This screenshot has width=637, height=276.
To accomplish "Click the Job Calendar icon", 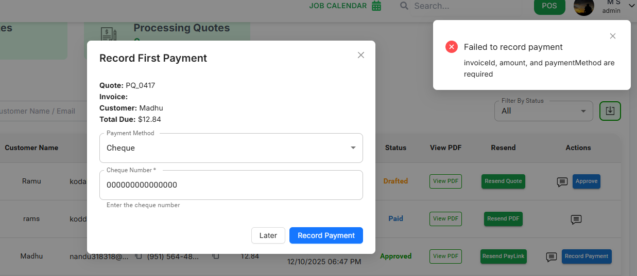I will tap(376, 6).
